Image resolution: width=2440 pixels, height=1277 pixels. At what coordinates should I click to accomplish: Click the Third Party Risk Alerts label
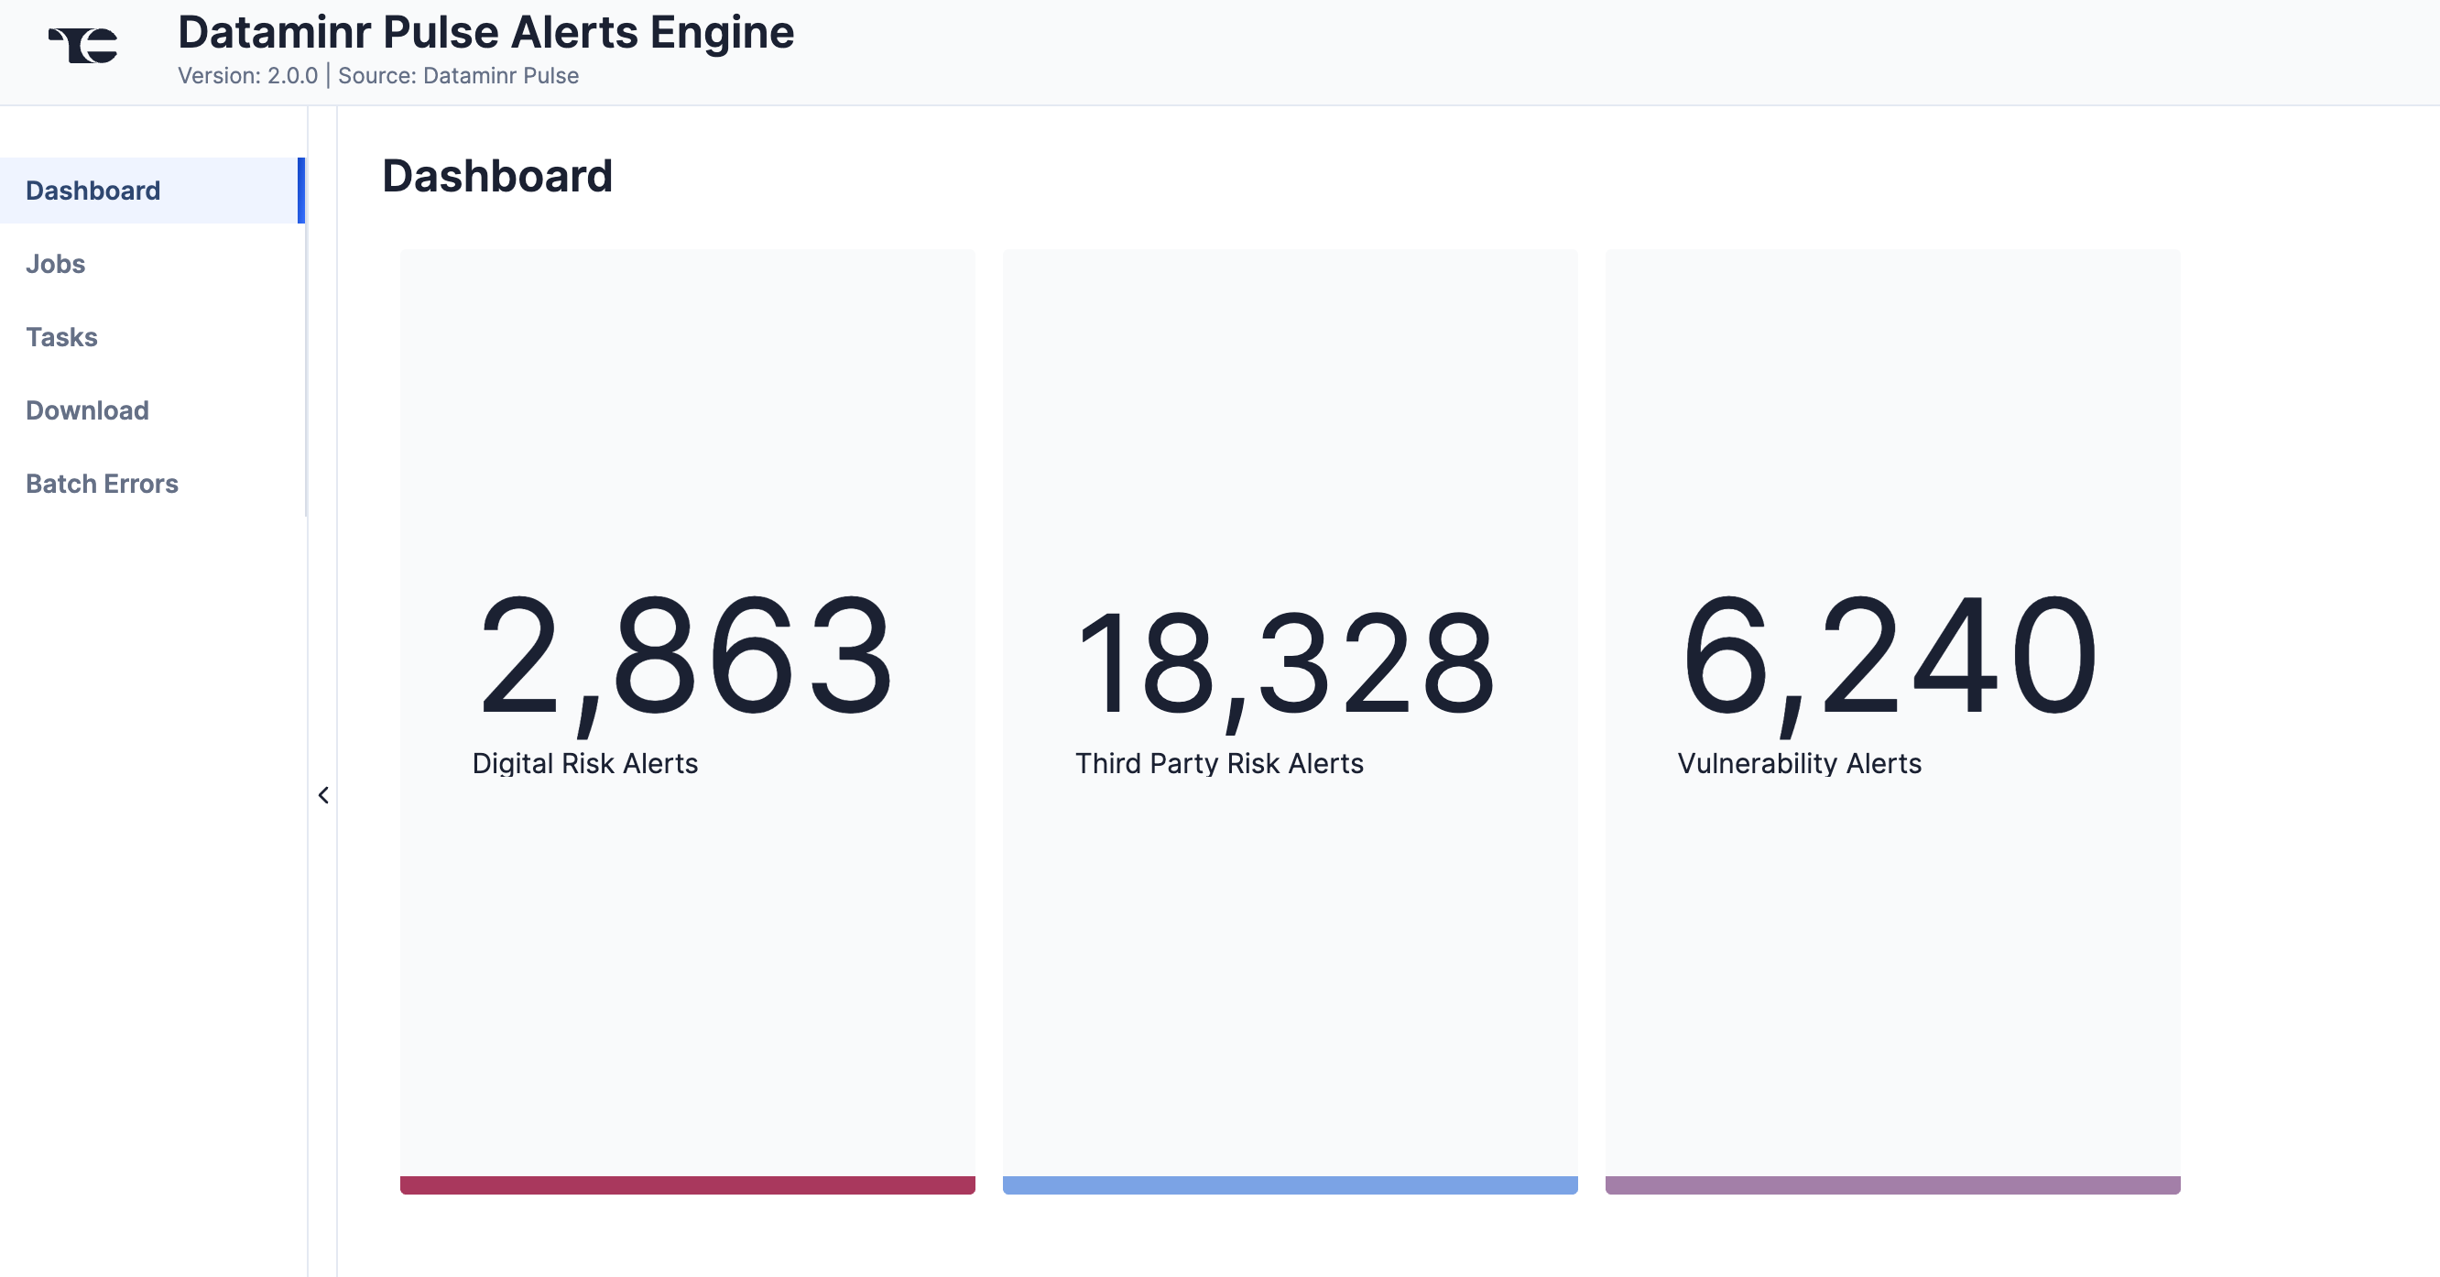1219,764
